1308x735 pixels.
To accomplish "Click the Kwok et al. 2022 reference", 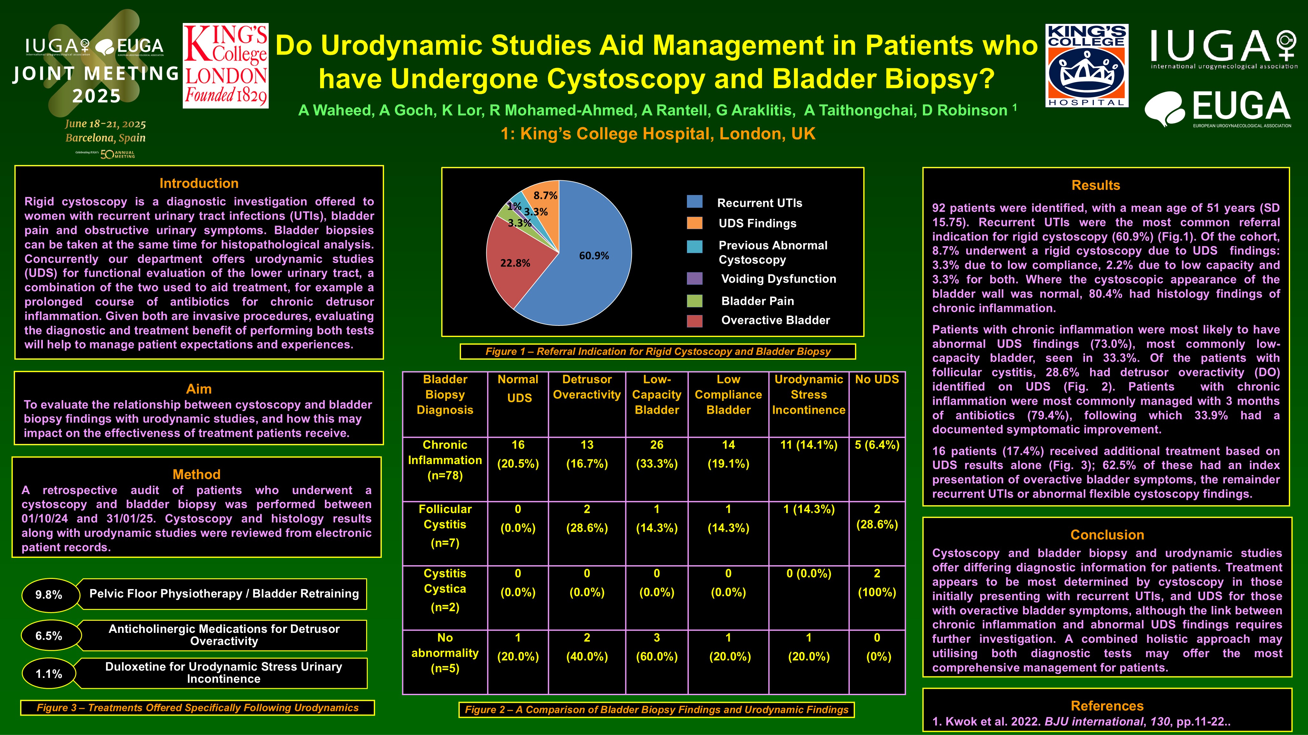I will point(1081,722).
